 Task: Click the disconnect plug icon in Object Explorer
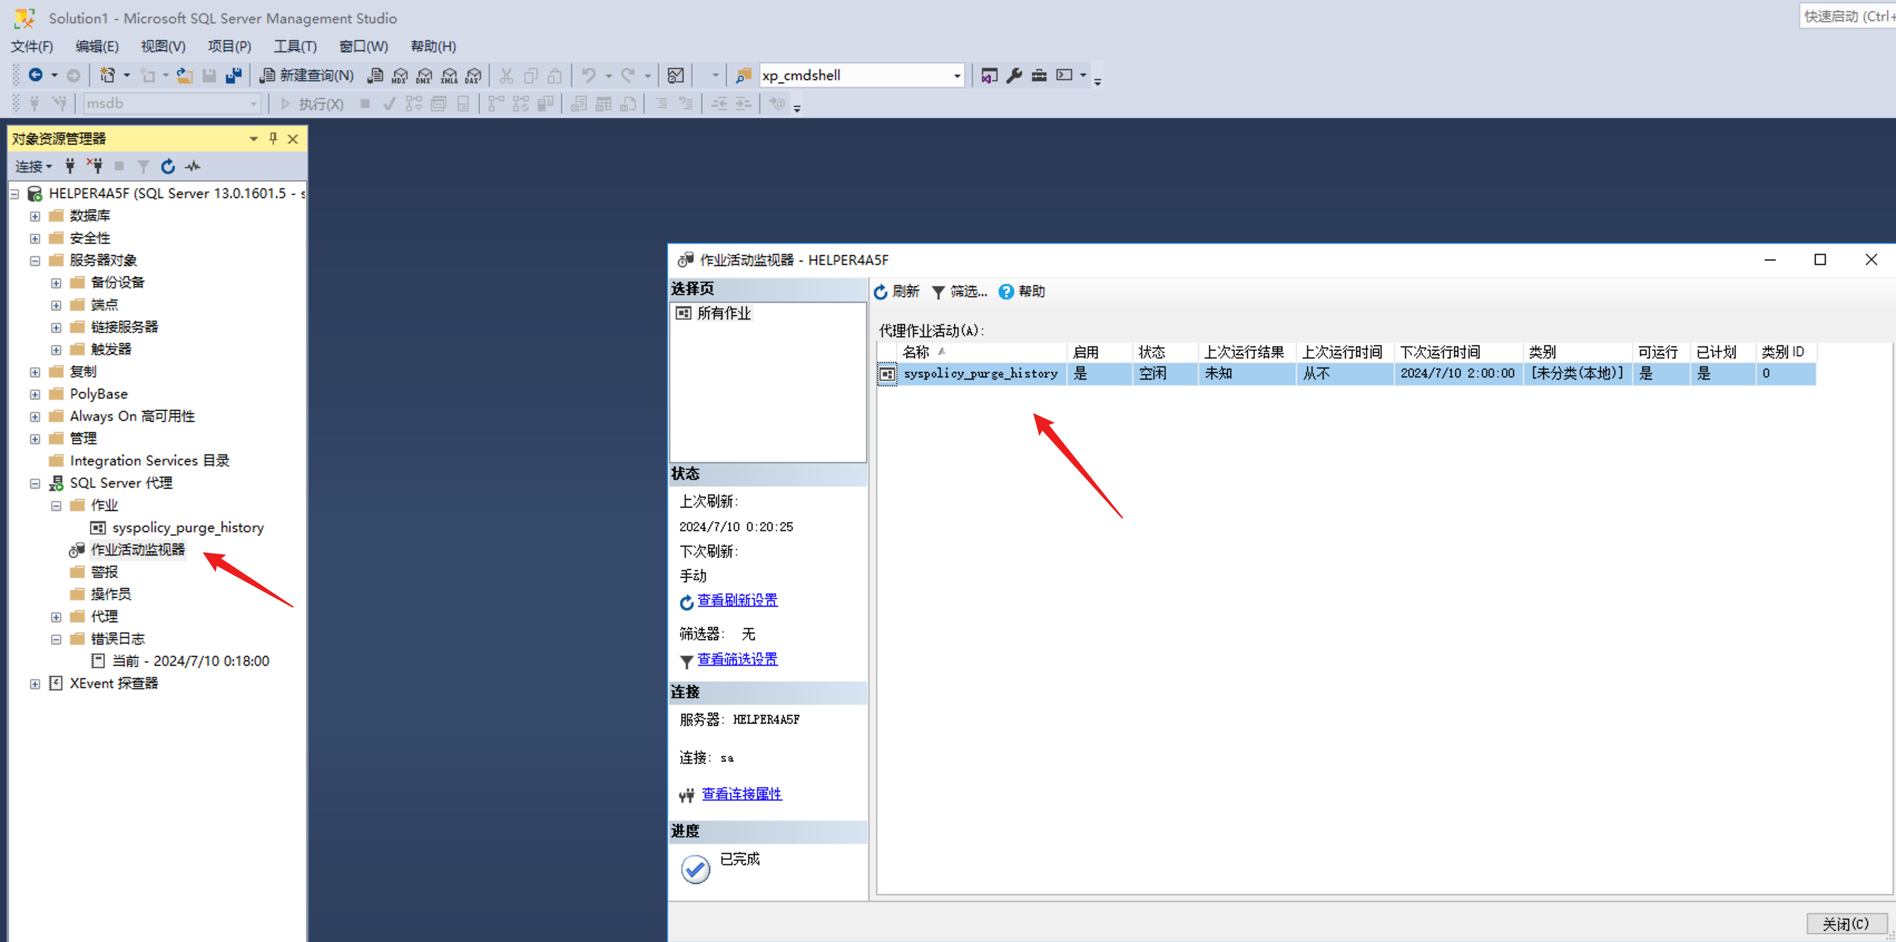tap(95, 166)
